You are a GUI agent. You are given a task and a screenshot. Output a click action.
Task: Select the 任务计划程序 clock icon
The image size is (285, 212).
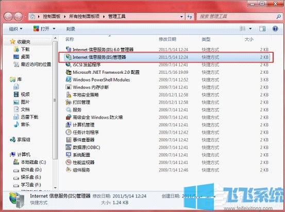(69, 132)
